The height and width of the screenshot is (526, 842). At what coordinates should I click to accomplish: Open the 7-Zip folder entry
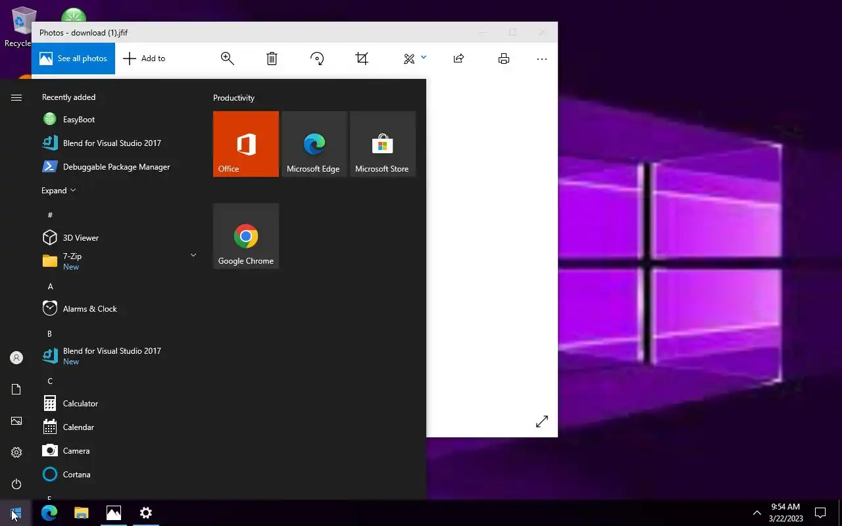click(x=118, y=262)
